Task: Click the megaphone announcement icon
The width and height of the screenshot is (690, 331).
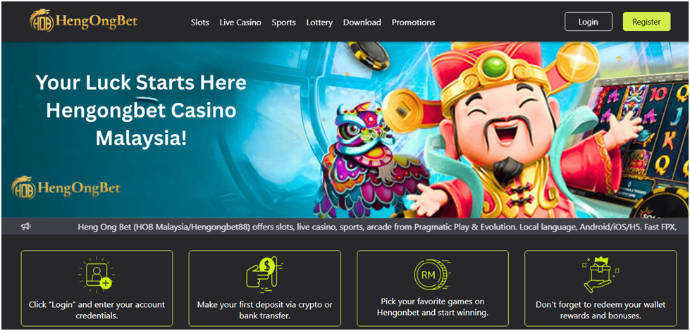Action: [x=25, y=226]
